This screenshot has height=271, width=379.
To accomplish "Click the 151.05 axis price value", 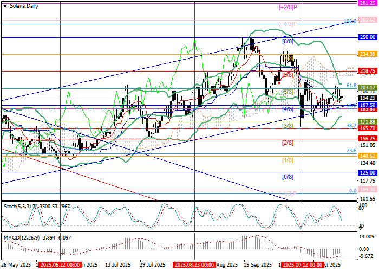I will 368,145.
